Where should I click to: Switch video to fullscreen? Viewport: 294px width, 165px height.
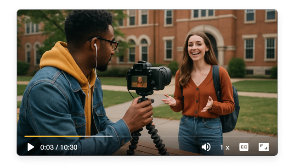(264, 147)
